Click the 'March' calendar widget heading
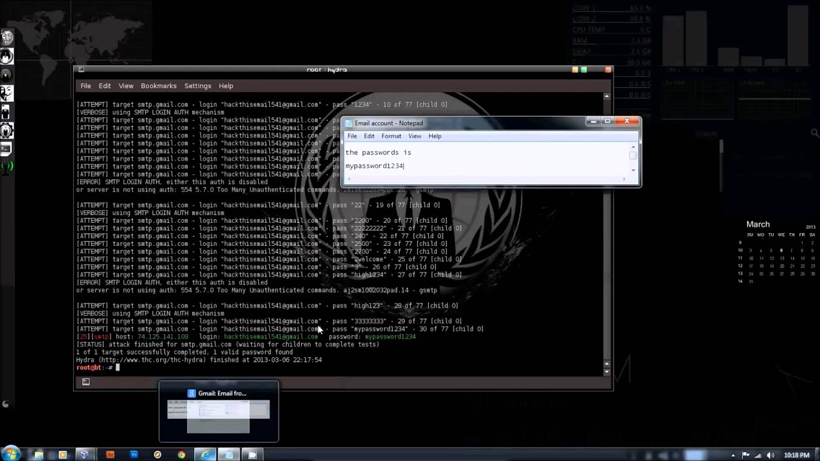Image resolution: width=820 pixels, height=461 pixels. click(758, 224)
